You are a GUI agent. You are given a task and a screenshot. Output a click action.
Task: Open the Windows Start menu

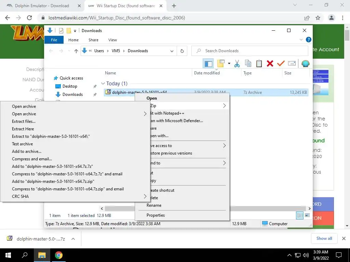(x=8, y=255)
